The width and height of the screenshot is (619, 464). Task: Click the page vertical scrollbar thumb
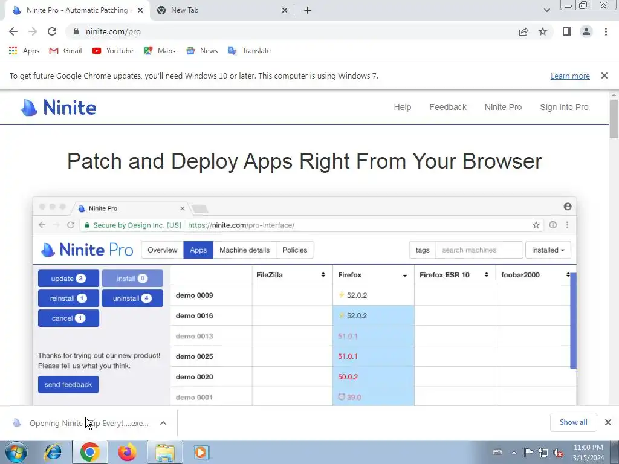pyautogui.click(x=614, y=118)
